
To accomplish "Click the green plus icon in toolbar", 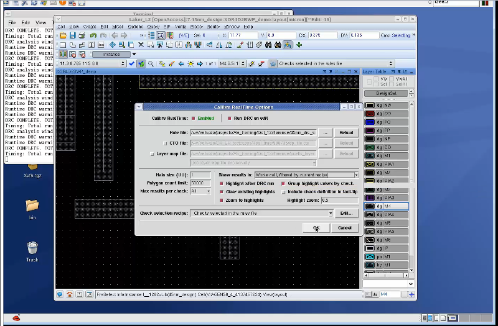I will 299,45.
